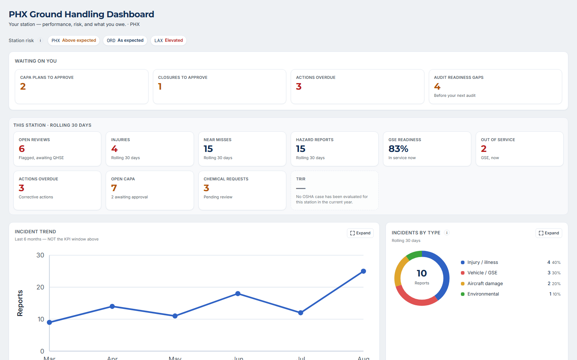577x360 pixels.
Task: Click the Aircraft damage yellow legend swatch
Action: pyautogui.click(x=463, y=284)
